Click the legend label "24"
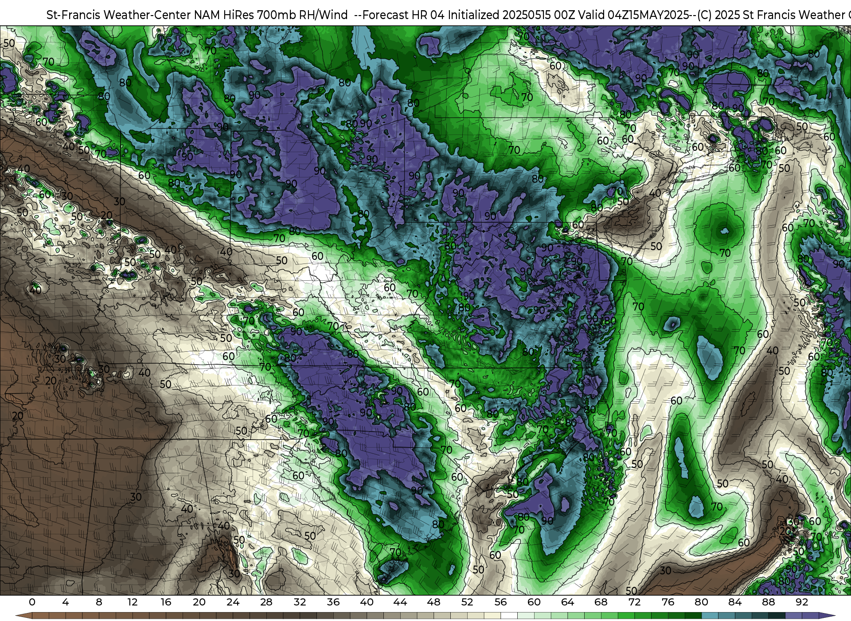The width and height of the screenshot is (851, 621). (x=233, y=602)
